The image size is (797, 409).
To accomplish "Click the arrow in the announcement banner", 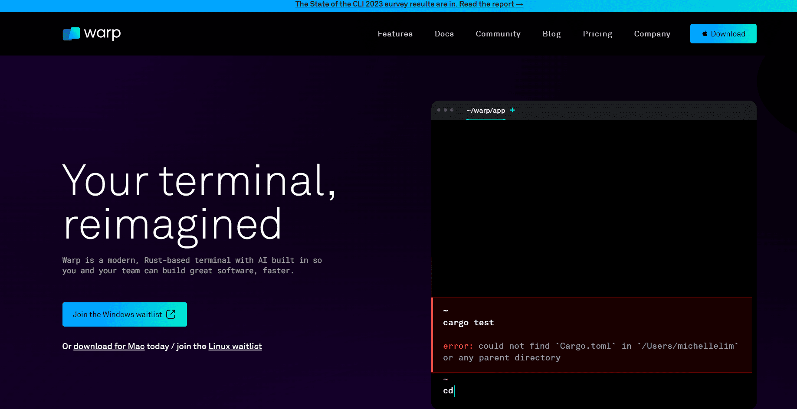I will point(519,4).
